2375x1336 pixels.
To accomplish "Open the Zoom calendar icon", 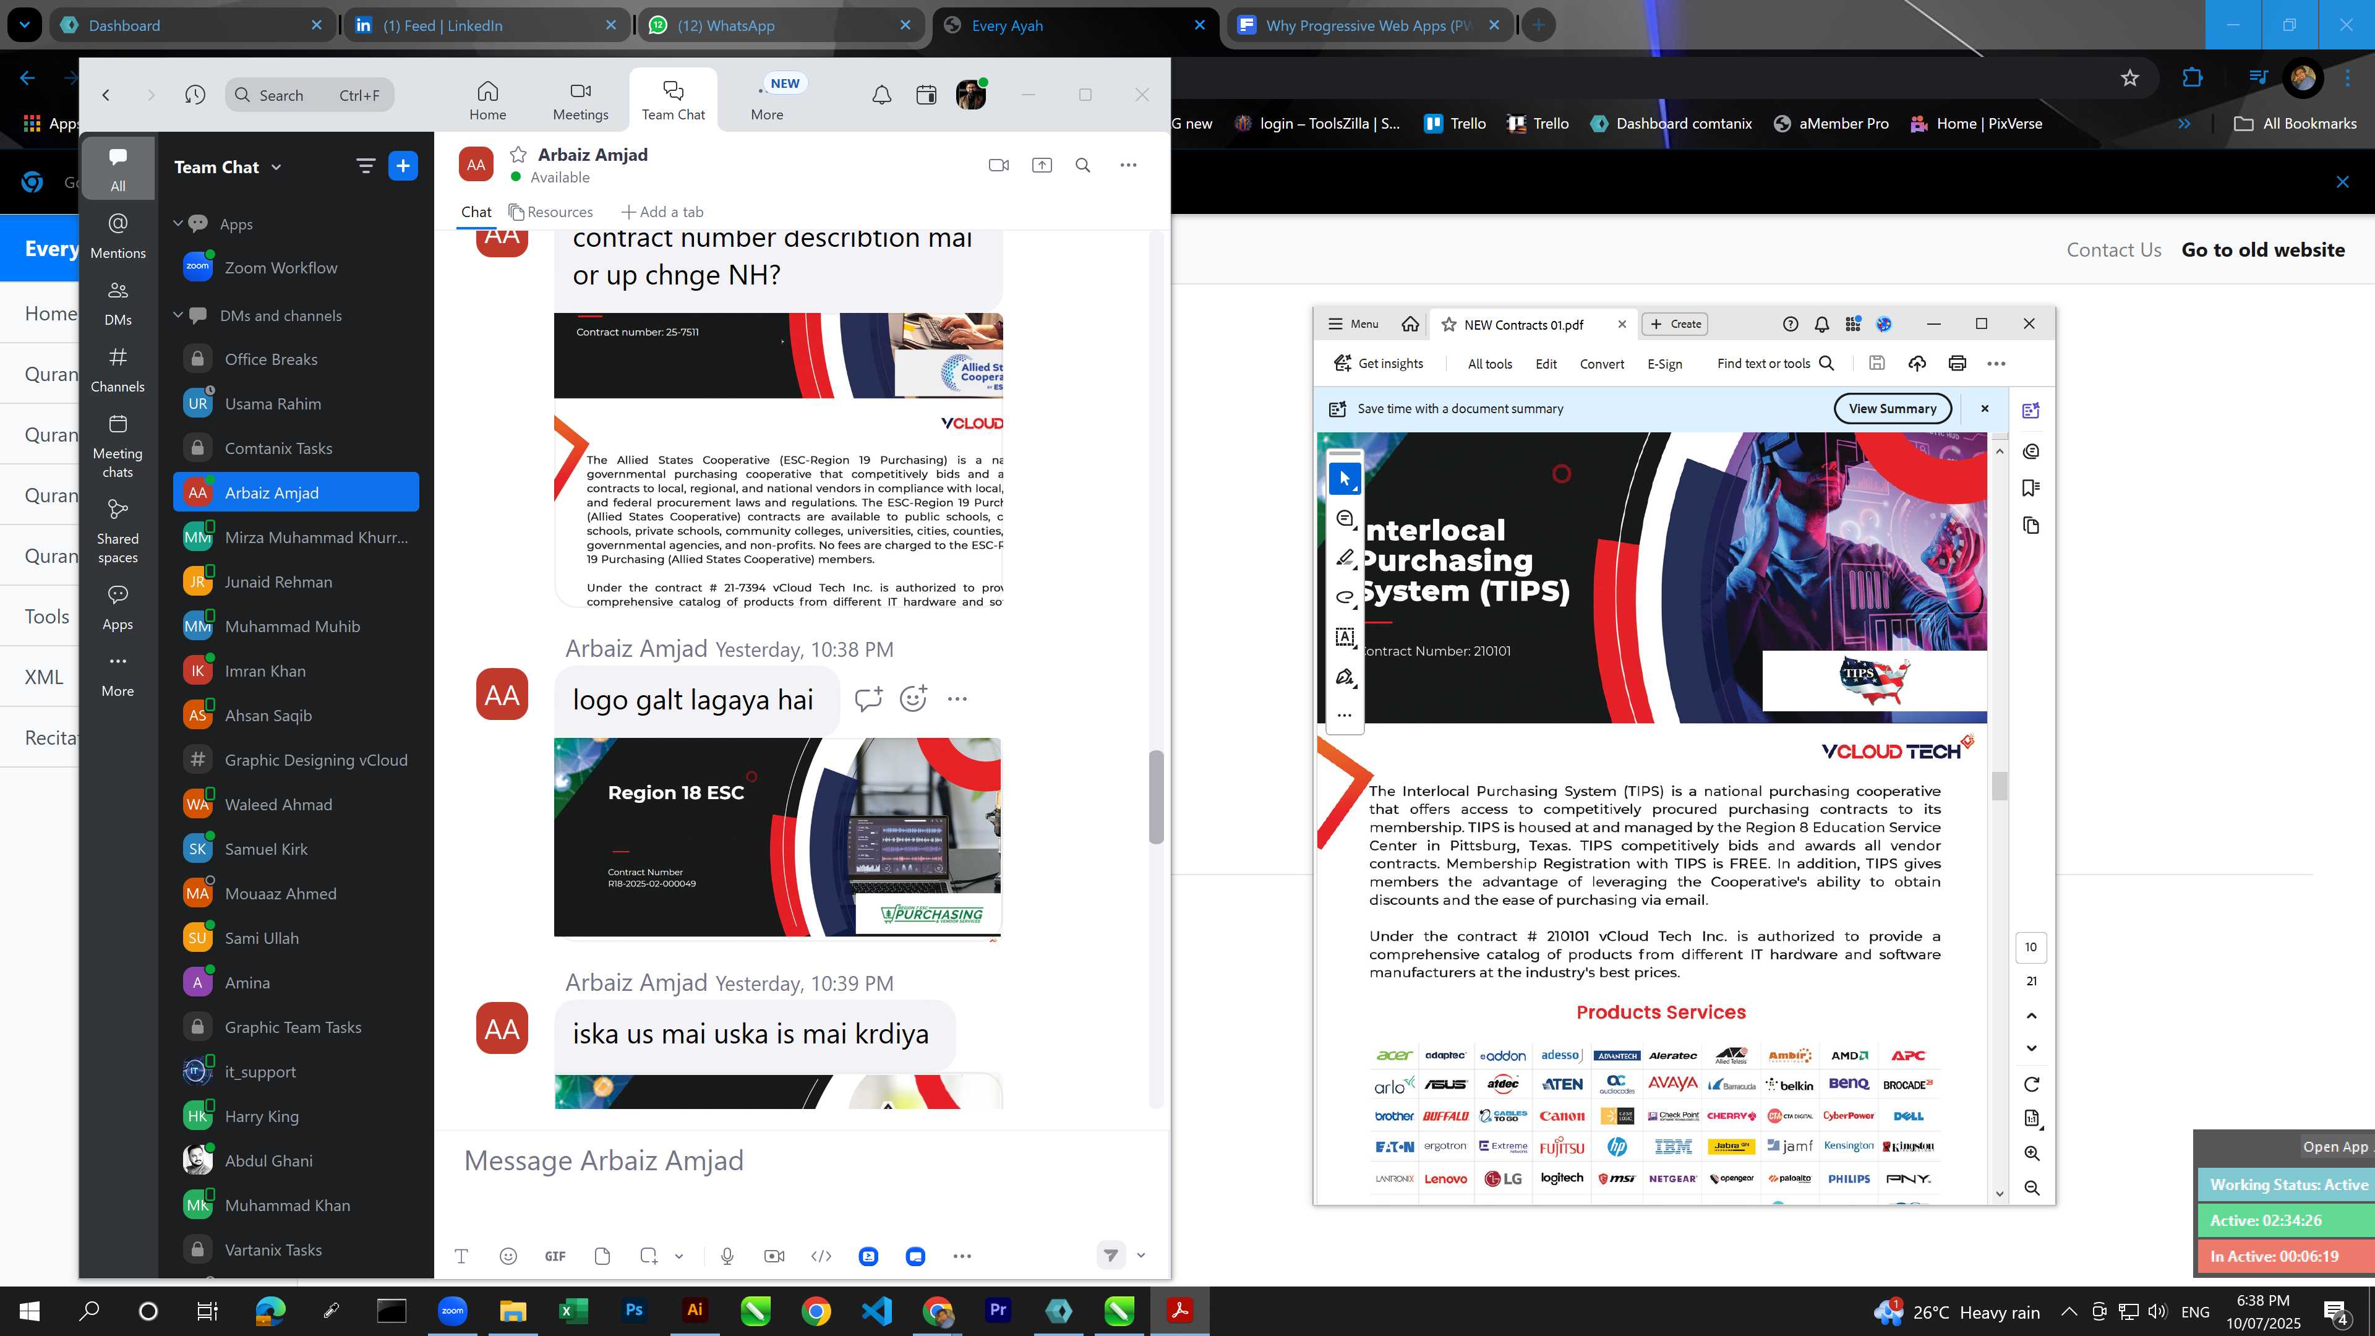I will coord(926,94).
